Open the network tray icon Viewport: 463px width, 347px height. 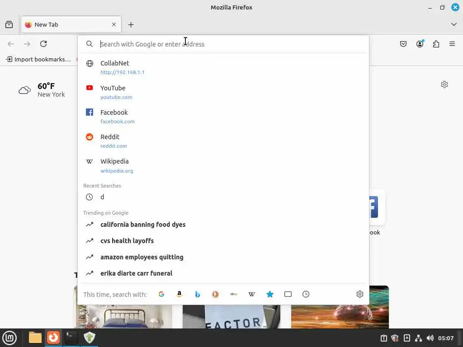pos(418,338)
